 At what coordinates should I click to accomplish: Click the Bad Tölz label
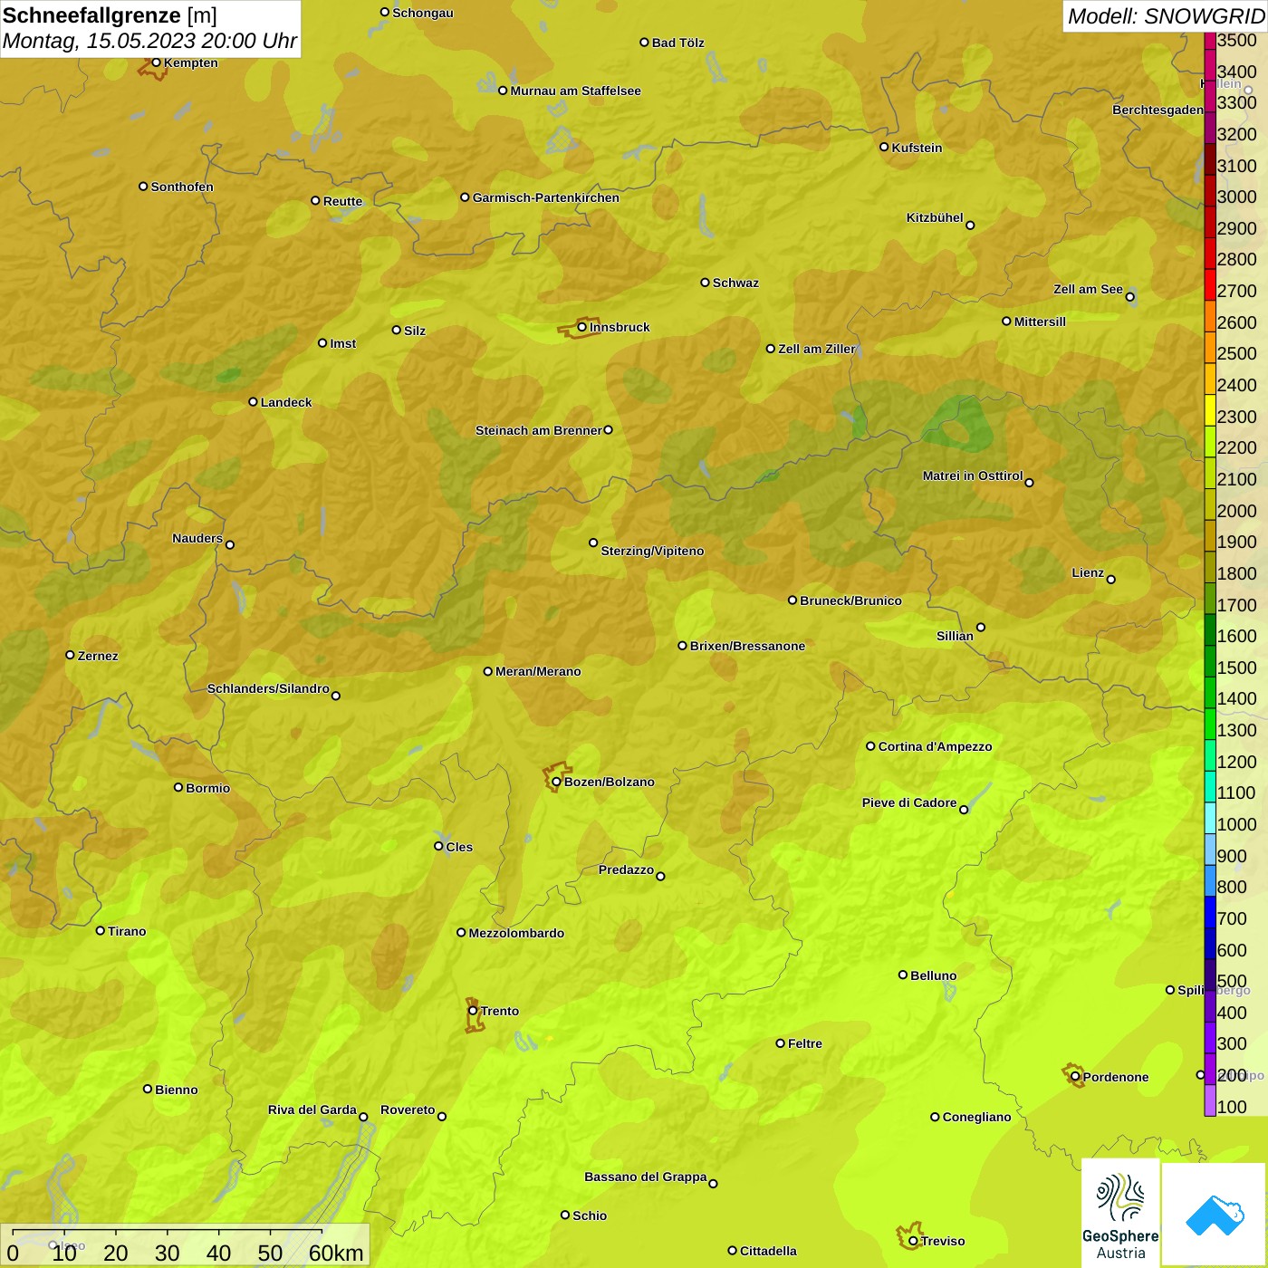[x=677, y=43]
